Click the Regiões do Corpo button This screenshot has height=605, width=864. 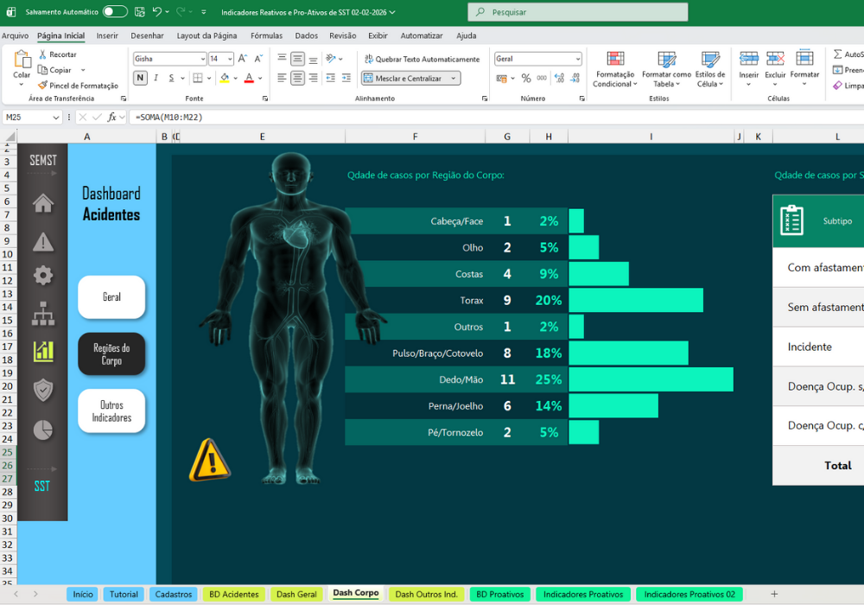[x=111, y=354]
